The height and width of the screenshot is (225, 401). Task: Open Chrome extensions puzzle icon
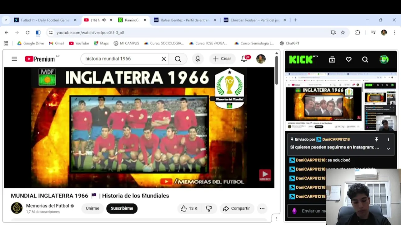pos(358,32)
